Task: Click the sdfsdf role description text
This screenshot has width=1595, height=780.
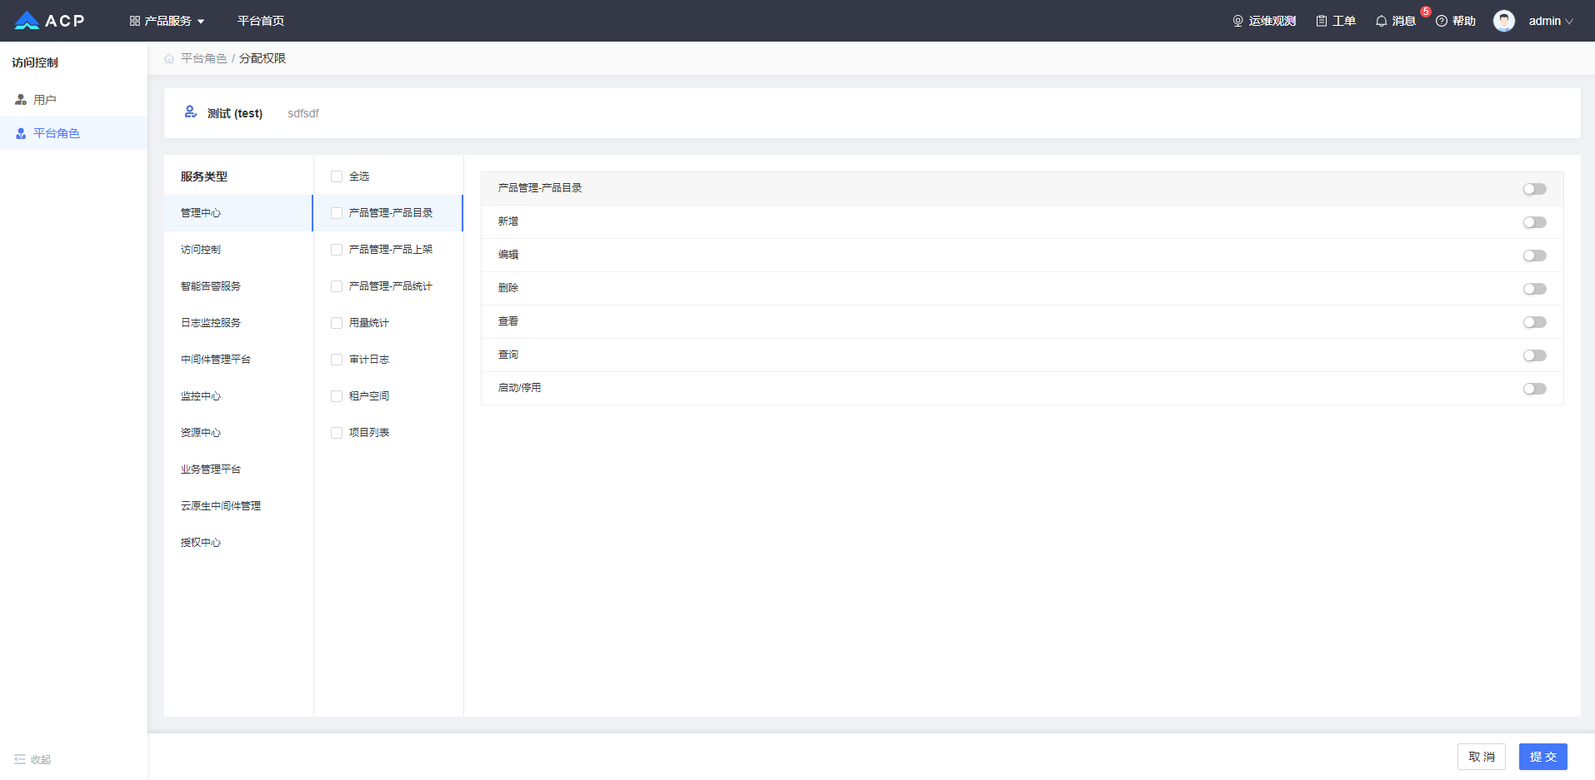Action: [x=303, y=113]
